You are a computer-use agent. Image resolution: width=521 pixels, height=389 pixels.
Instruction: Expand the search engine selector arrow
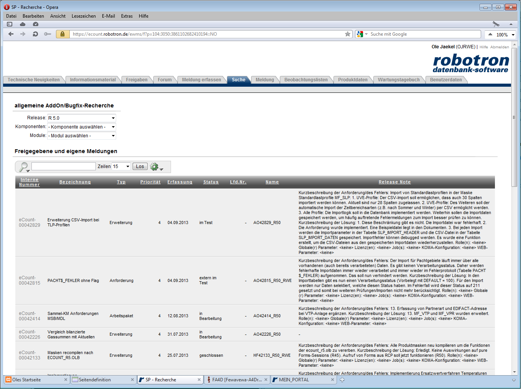coord(366,34)
